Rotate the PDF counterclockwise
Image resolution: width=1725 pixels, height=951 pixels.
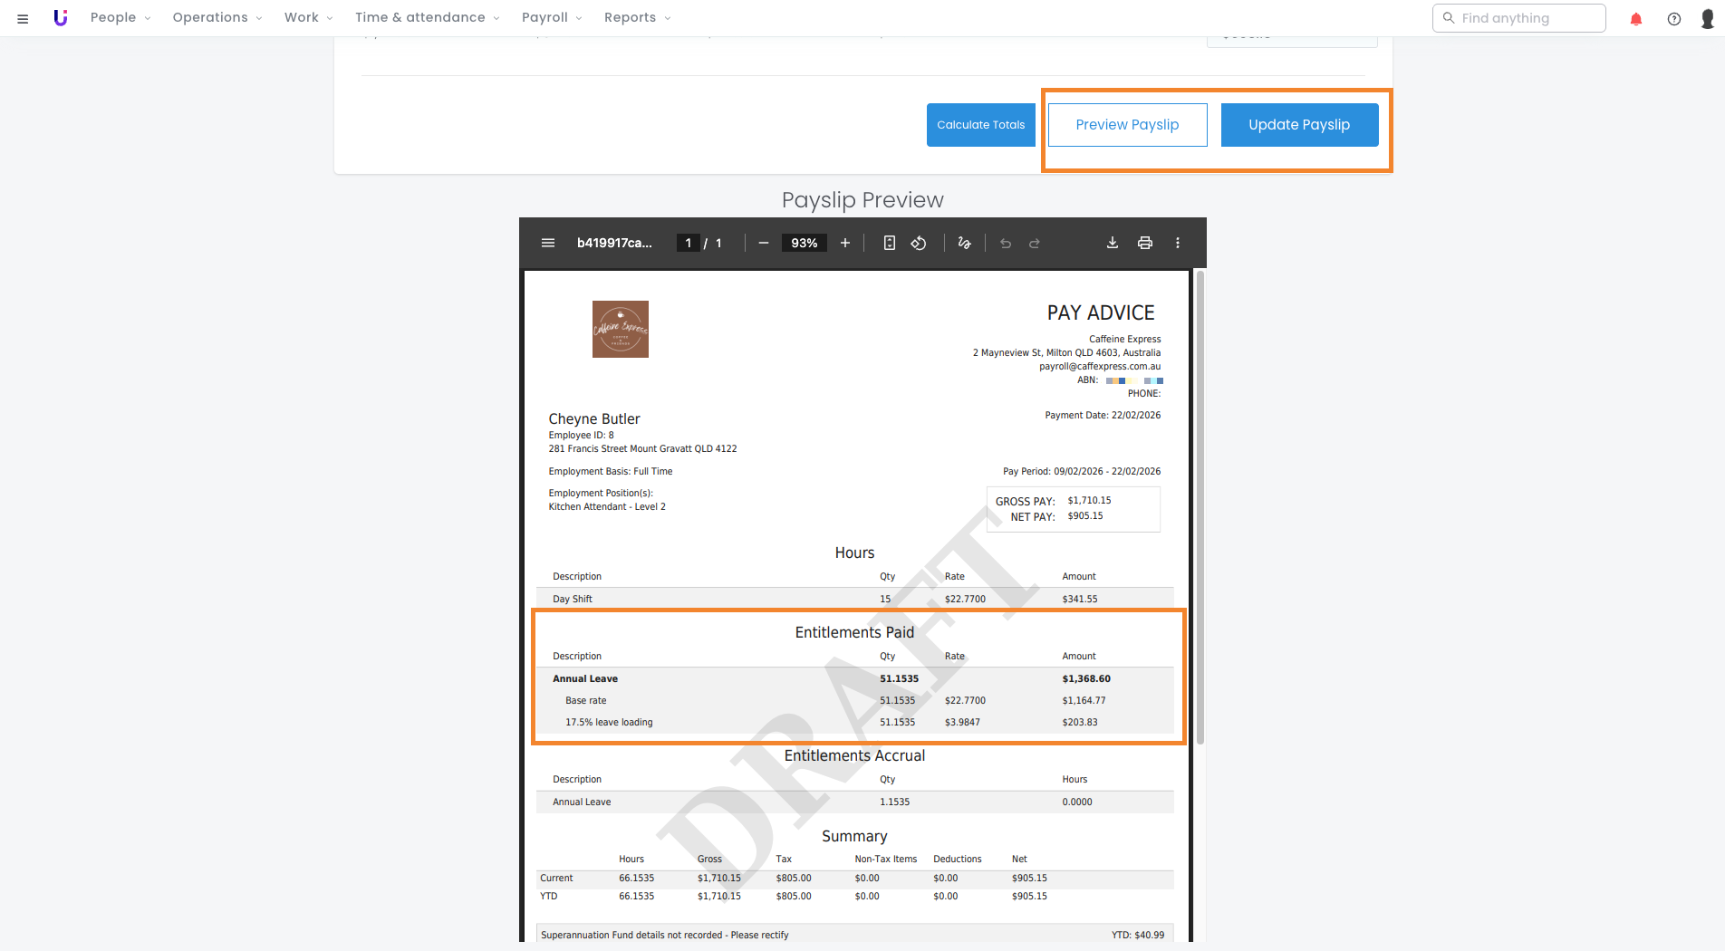pos(919,243)
